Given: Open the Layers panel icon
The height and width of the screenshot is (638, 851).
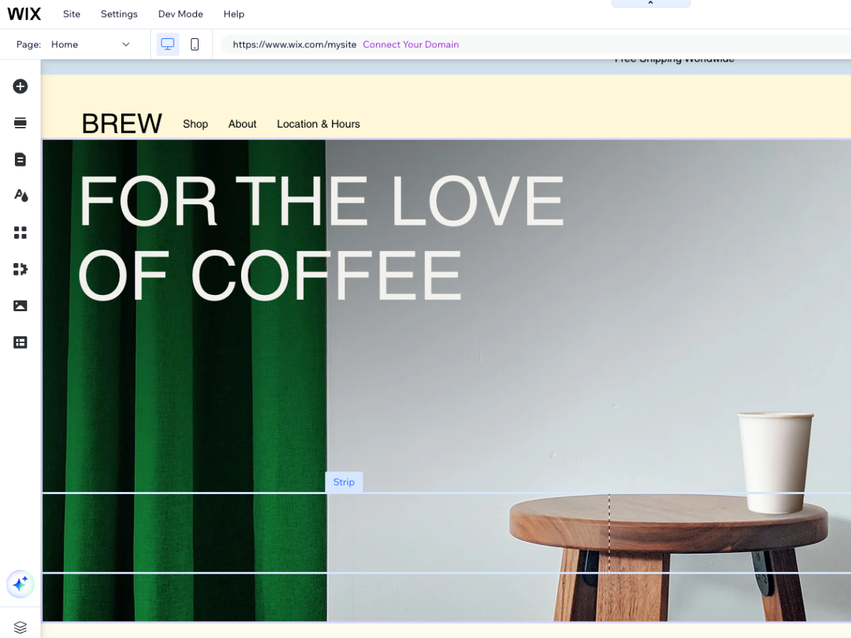Looking at the screenshot, I should (21, 627).
